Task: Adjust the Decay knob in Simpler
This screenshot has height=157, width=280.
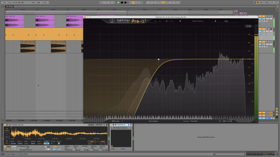Action: click(x=75, y=149)
